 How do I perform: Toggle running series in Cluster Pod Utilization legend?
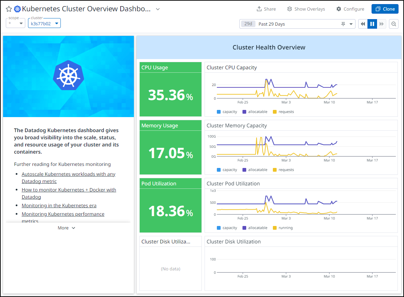click(283, 228)
